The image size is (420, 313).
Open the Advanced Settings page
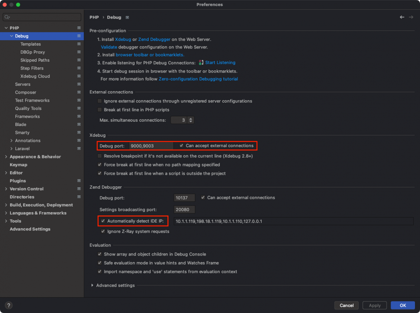30,229
